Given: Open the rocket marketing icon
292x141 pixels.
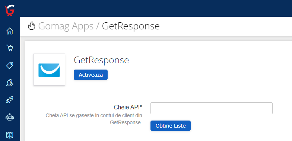Looking at the screenshot, I should coord(10,100).
